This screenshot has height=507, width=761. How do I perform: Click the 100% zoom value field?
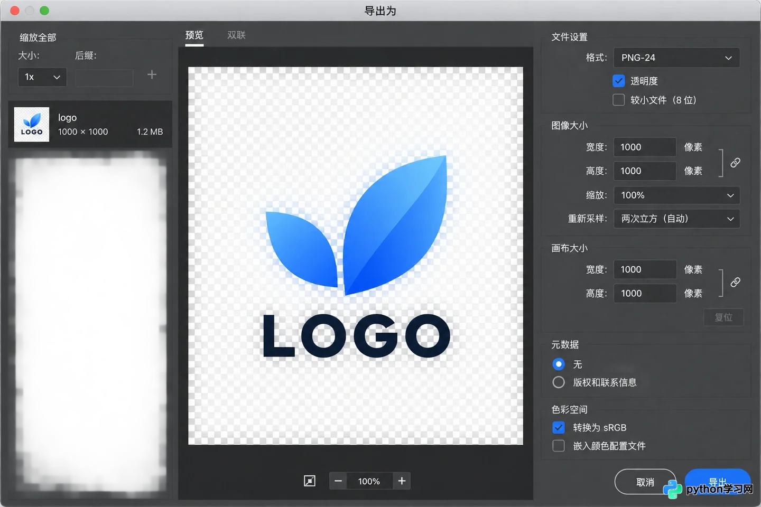coord(369,481)
